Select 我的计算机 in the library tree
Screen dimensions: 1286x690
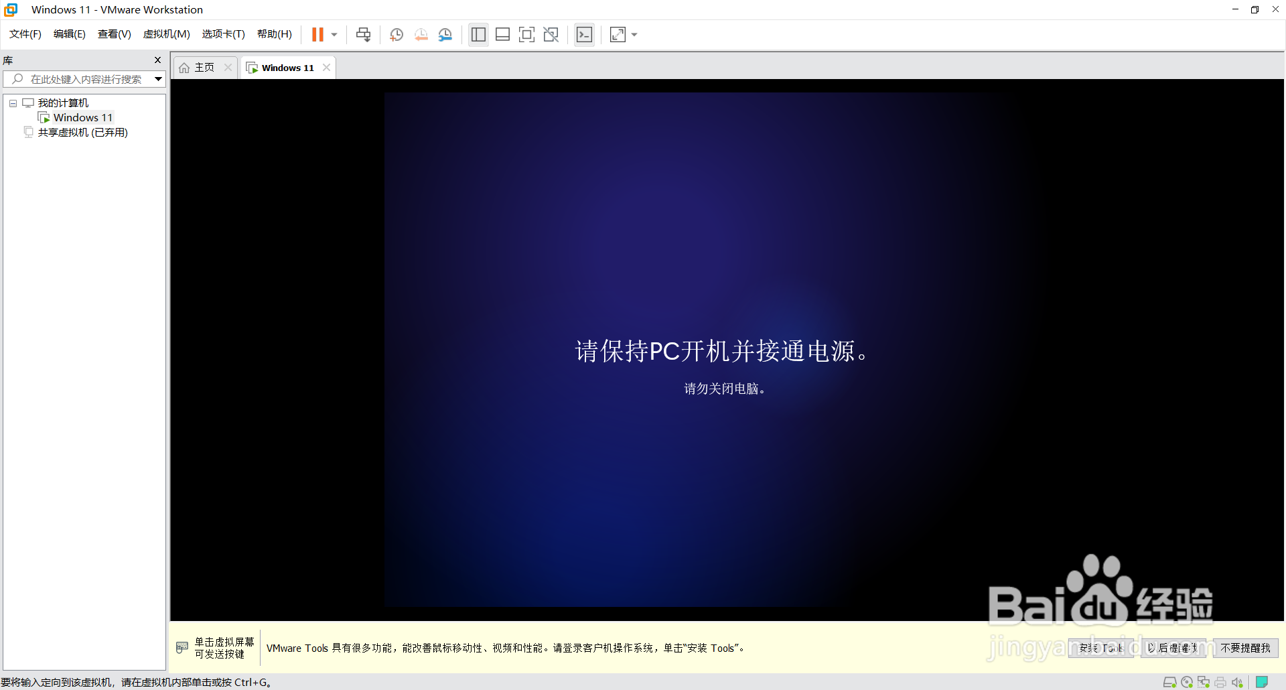tap(63, 103)
